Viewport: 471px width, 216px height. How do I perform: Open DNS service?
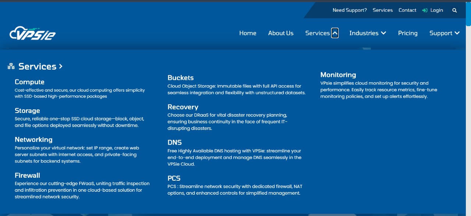[174, 142]
